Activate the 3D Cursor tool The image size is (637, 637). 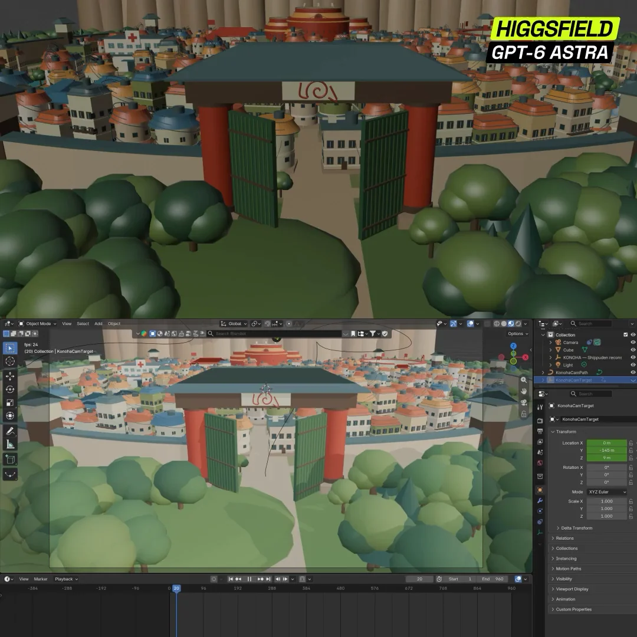10,361
